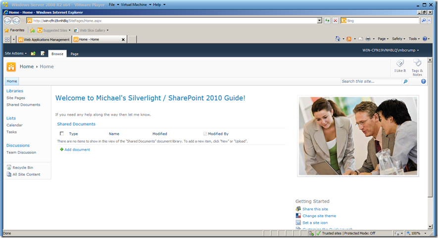Click the IE Home page icon
438x238 pixels.
click(x=338, y=39)
